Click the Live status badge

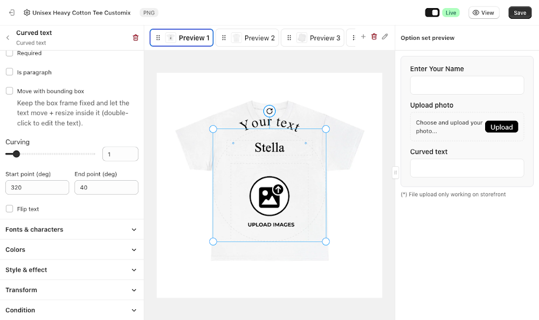(x=451, y=13)
